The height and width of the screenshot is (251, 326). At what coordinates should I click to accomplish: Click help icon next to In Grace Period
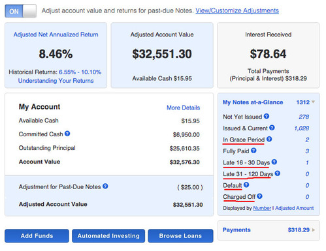[269, 139]
